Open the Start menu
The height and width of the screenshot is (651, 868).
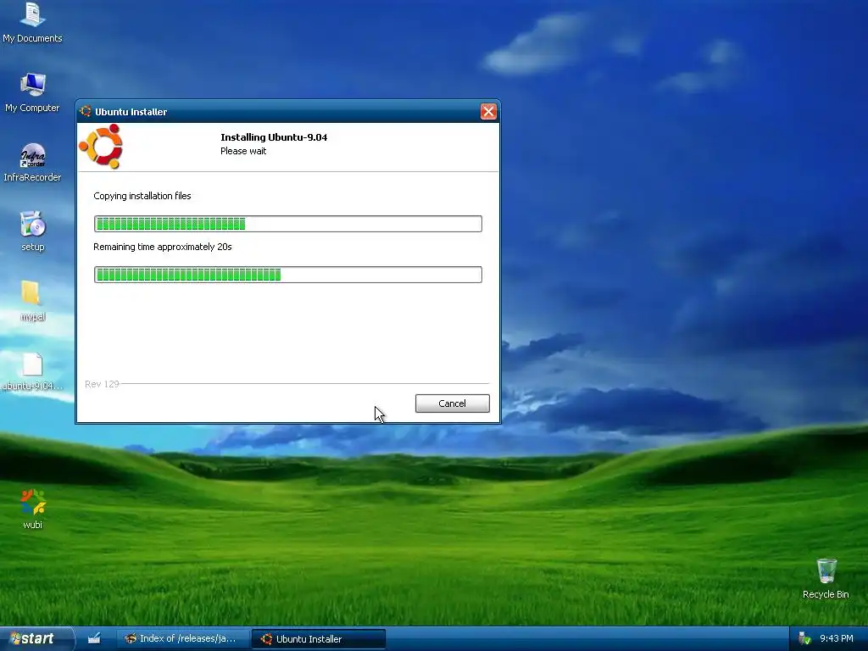[36, 639]
